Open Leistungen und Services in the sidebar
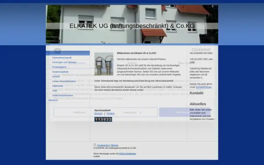Image resolution: width=264 pixels, height=165 pixels. (64, 62)
